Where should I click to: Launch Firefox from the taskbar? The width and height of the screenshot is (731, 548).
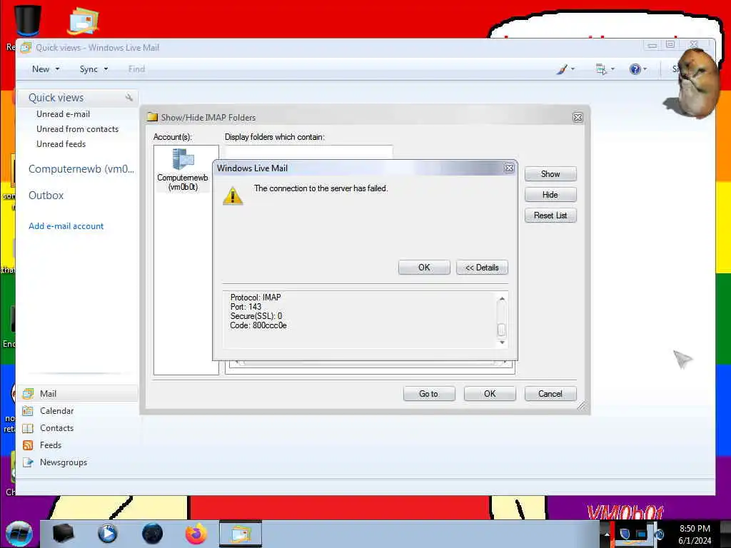coord(196,534)
